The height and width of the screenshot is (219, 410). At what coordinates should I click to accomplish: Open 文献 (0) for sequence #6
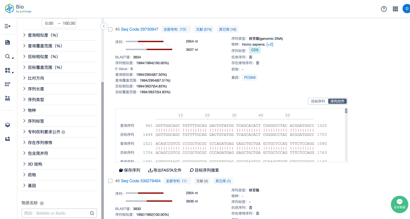(x=202, y=181)
